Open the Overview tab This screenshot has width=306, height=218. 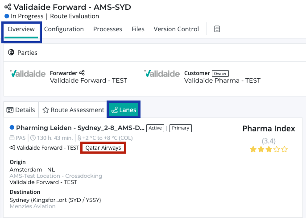[21, 29]
